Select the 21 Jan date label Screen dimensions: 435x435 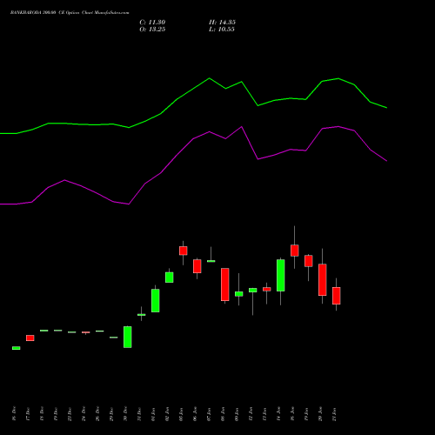[x=334, y=414]
